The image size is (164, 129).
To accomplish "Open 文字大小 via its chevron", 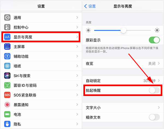I will click(159, 108).
